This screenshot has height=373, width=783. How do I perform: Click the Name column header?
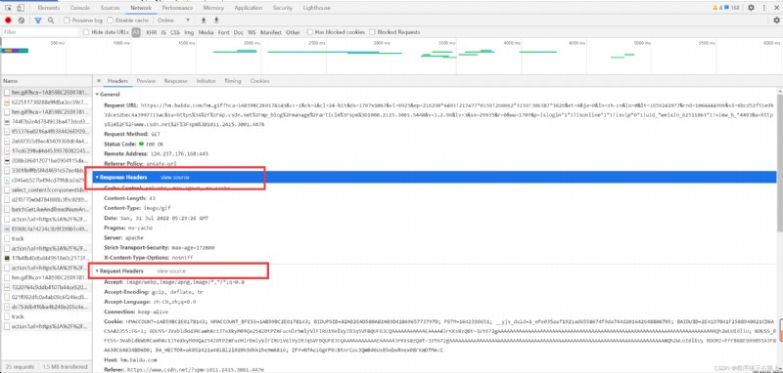[x=46, y=81]
